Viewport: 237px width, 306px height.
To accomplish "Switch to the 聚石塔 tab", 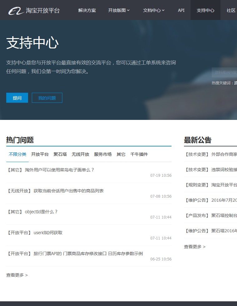I will [60, 154].
